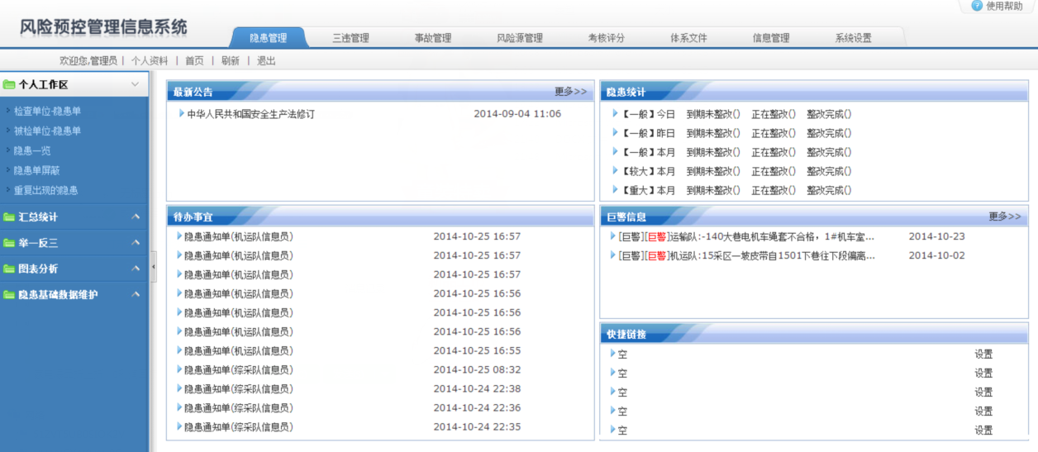This screenshot has width=1038, height=452.
Task: Expand 举一反三 using its chevron
Action: coord(135,244)
